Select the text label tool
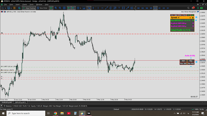Screen dimensions: 207x116 click(x=119, y=8)
